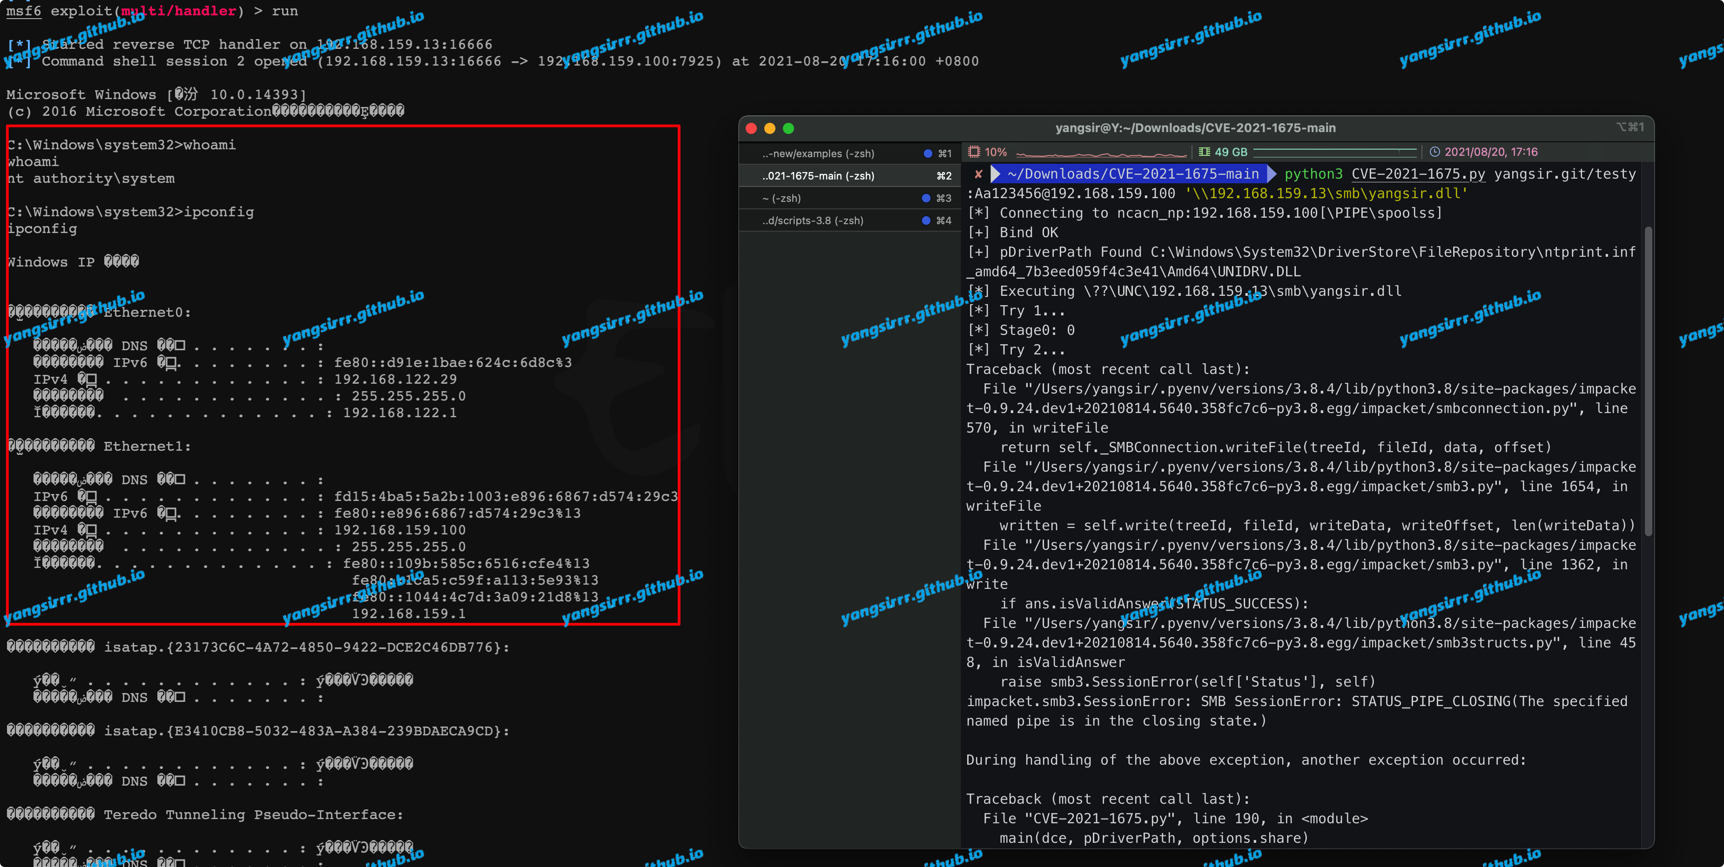
Task: Click the CPU chip icon in status bar
Action: click(975, 152)
